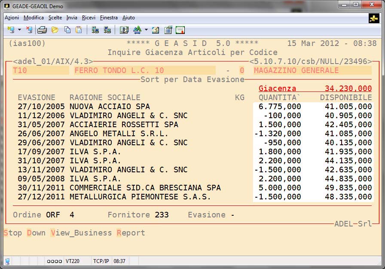This screenshot has height=269, width=385.
Task: Click the copy icon in toolbar
Action: (67, 30)
